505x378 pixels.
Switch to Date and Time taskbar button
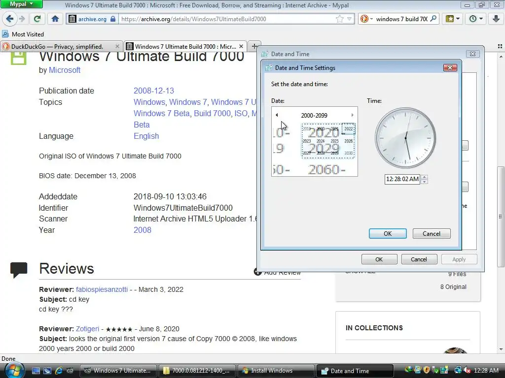coord(355,371)
